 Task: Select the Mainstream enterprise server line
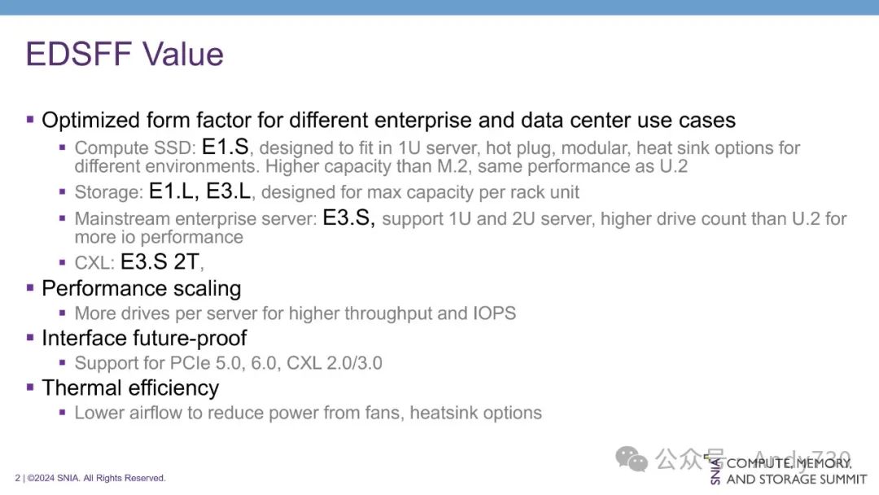(460, 219)
